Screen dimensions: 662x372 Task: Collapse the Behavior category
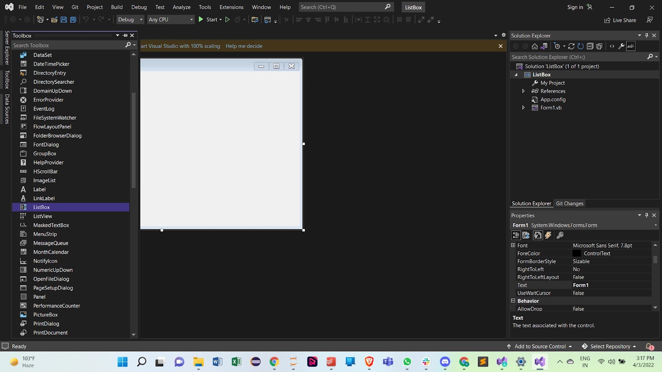click(x=513, y=300)
